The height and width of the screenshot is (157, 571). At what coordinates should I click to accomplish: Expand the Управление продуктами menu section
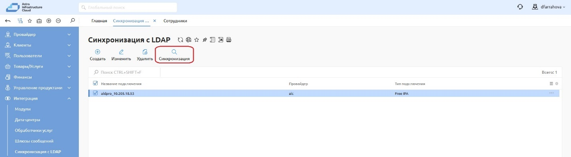coord(39,88)
